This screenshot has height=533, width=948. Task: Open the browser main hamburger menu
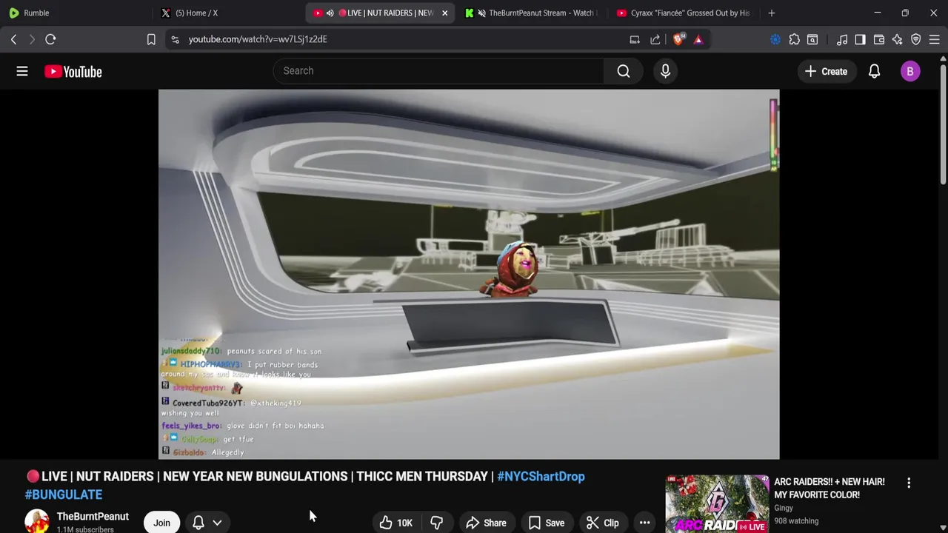[935, 39]
